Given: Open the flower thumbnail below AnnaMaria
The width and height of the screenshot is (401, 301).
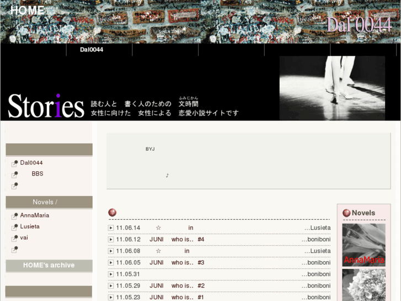Looking at the screenshot, I should pos(363,285).
